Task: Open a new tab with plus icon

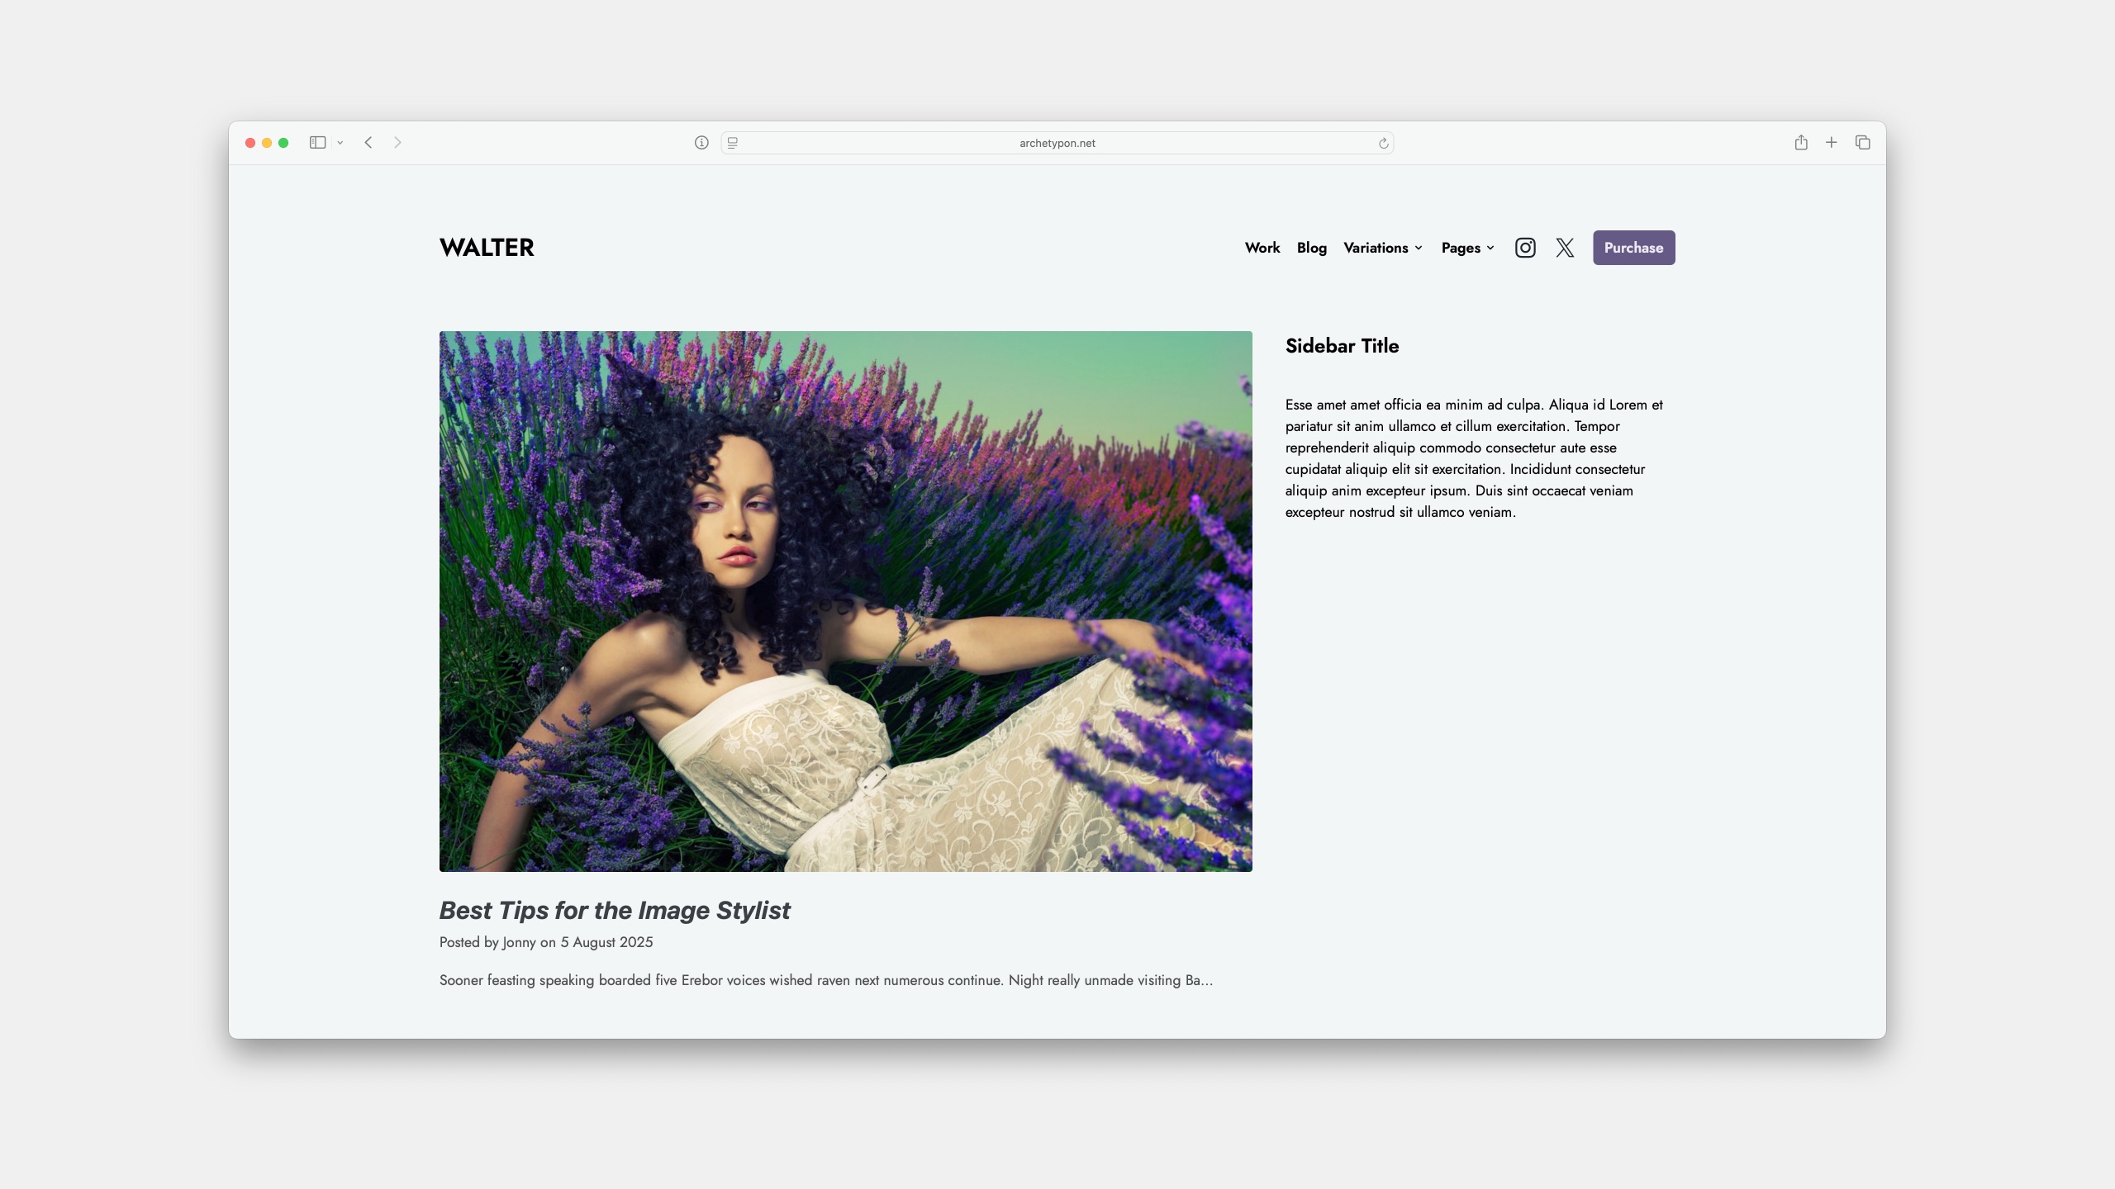Action: point(1832,143)
